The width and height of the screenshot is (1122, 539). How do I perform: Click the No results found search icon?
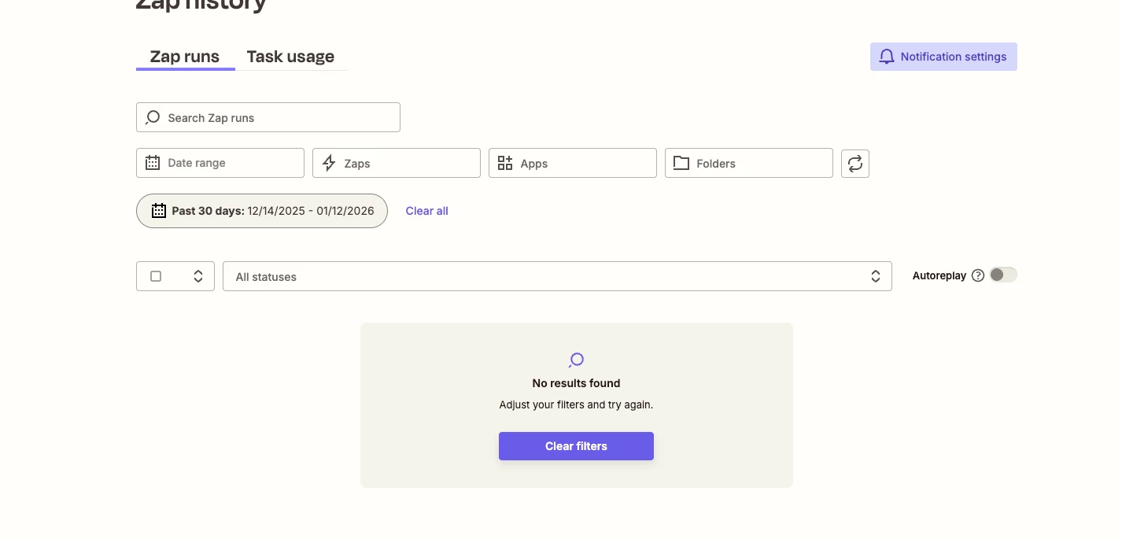pos(576,360)
